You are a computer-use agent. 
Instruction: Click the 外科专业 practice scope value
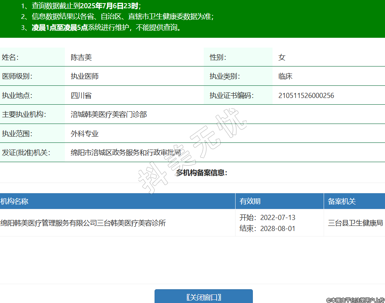[x=85, y=134]
